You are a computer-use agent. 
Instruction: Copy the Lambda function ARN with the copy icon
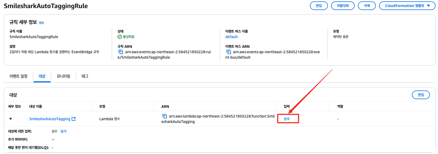pyautogui.click(x=164, y=116)
